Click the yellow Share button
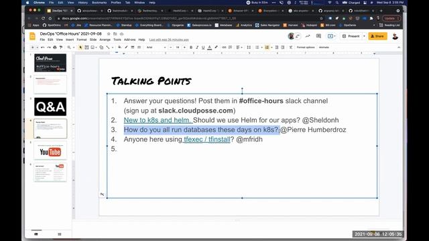This screenshot has height=241, width=429. 377,36
